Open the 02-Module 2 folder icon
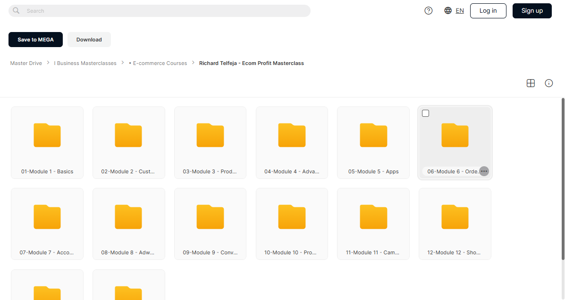This screenshot has height=300, width=565. pyautogui.click(x=129, y=135)
